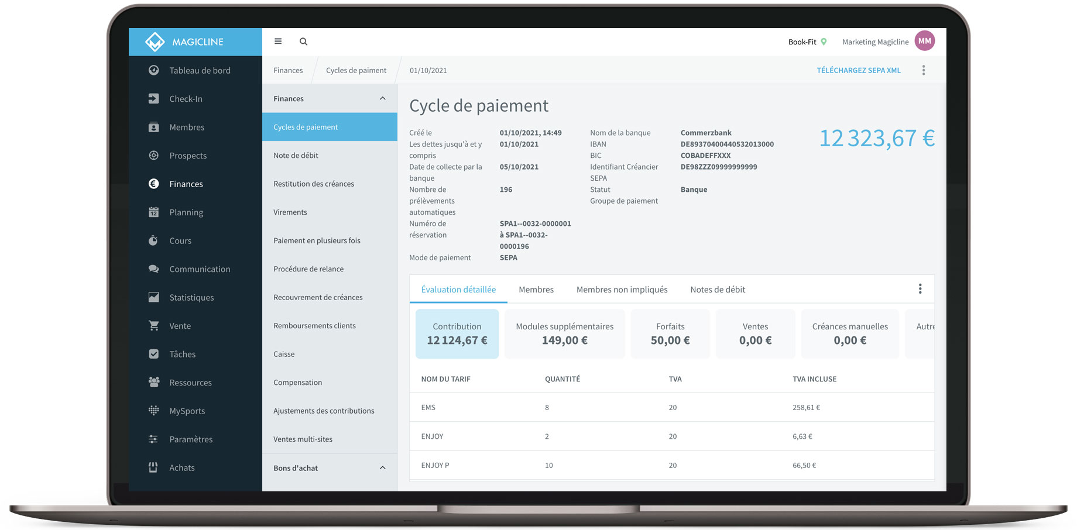Select the Modules supplémentaires card
The height and width of the screenshot is (530, 1077).
point(565,333)
